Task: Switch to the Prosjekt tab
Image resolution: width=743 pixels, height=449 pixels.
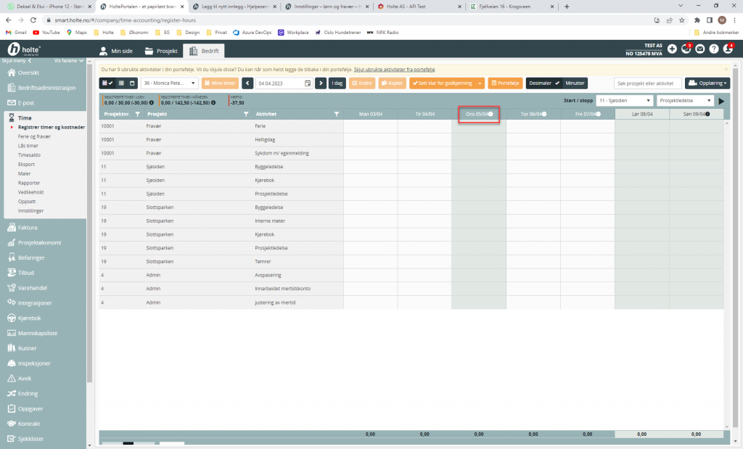Action: (161, 51)
